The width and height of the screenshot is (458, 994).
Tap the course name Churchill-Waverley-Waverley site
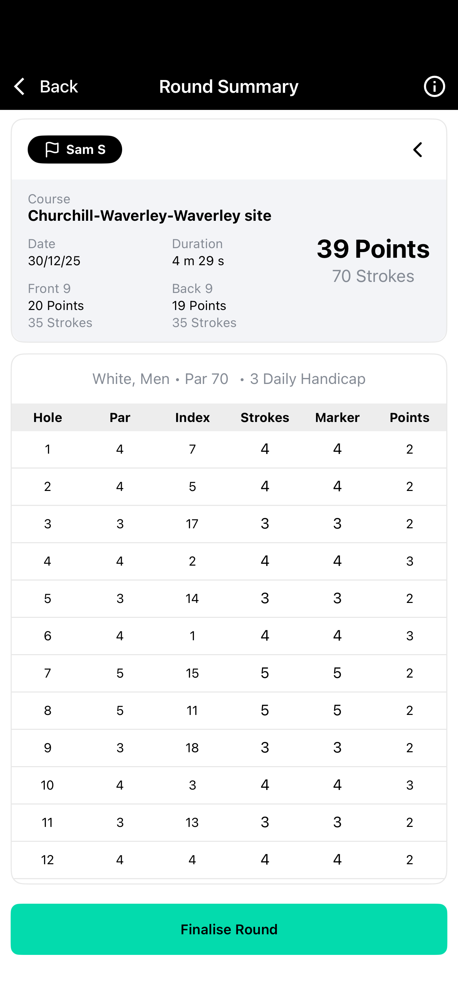coord(149,215)
